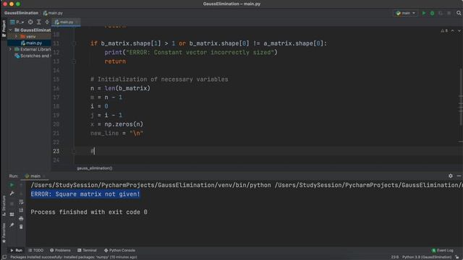463x260 pixels.
Task: Open the Project tool window side tab
Action: (x=4, y=29)
